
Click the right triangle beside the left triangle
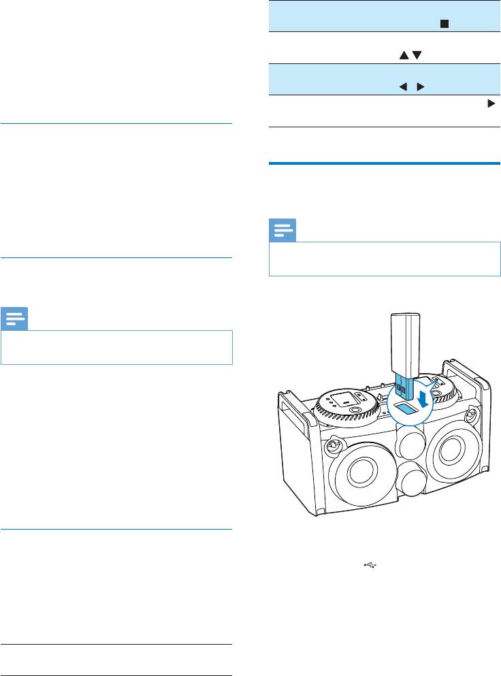coord(421,87)
